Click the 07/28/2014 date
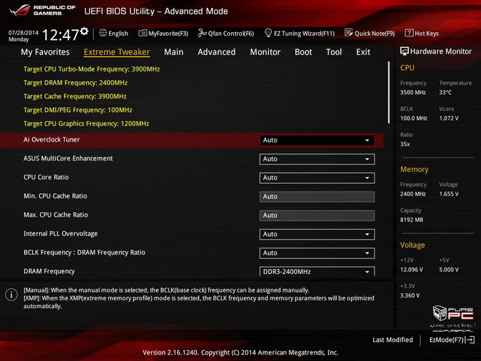Image resolution: width=481 pixels, height=361 pixels. click(23, 33)
